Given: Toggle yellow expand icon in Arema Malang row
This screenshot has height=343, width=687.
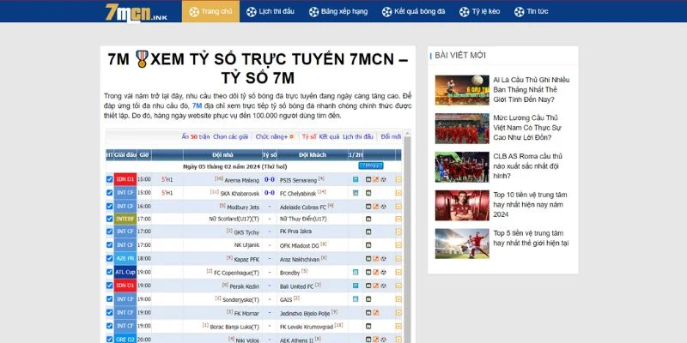Looking at the screenshot, I should pos(398,179).
